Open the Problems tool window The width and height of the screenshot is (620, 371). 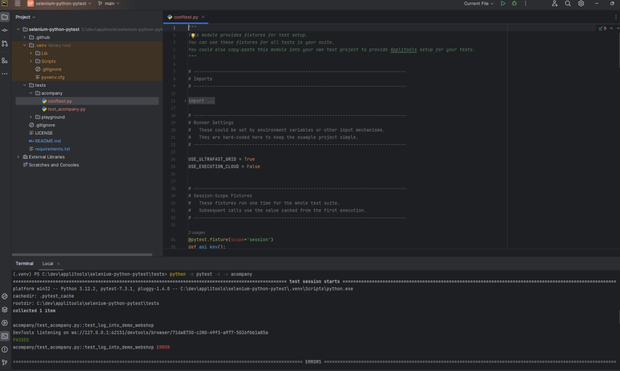(x=5, y=349)
